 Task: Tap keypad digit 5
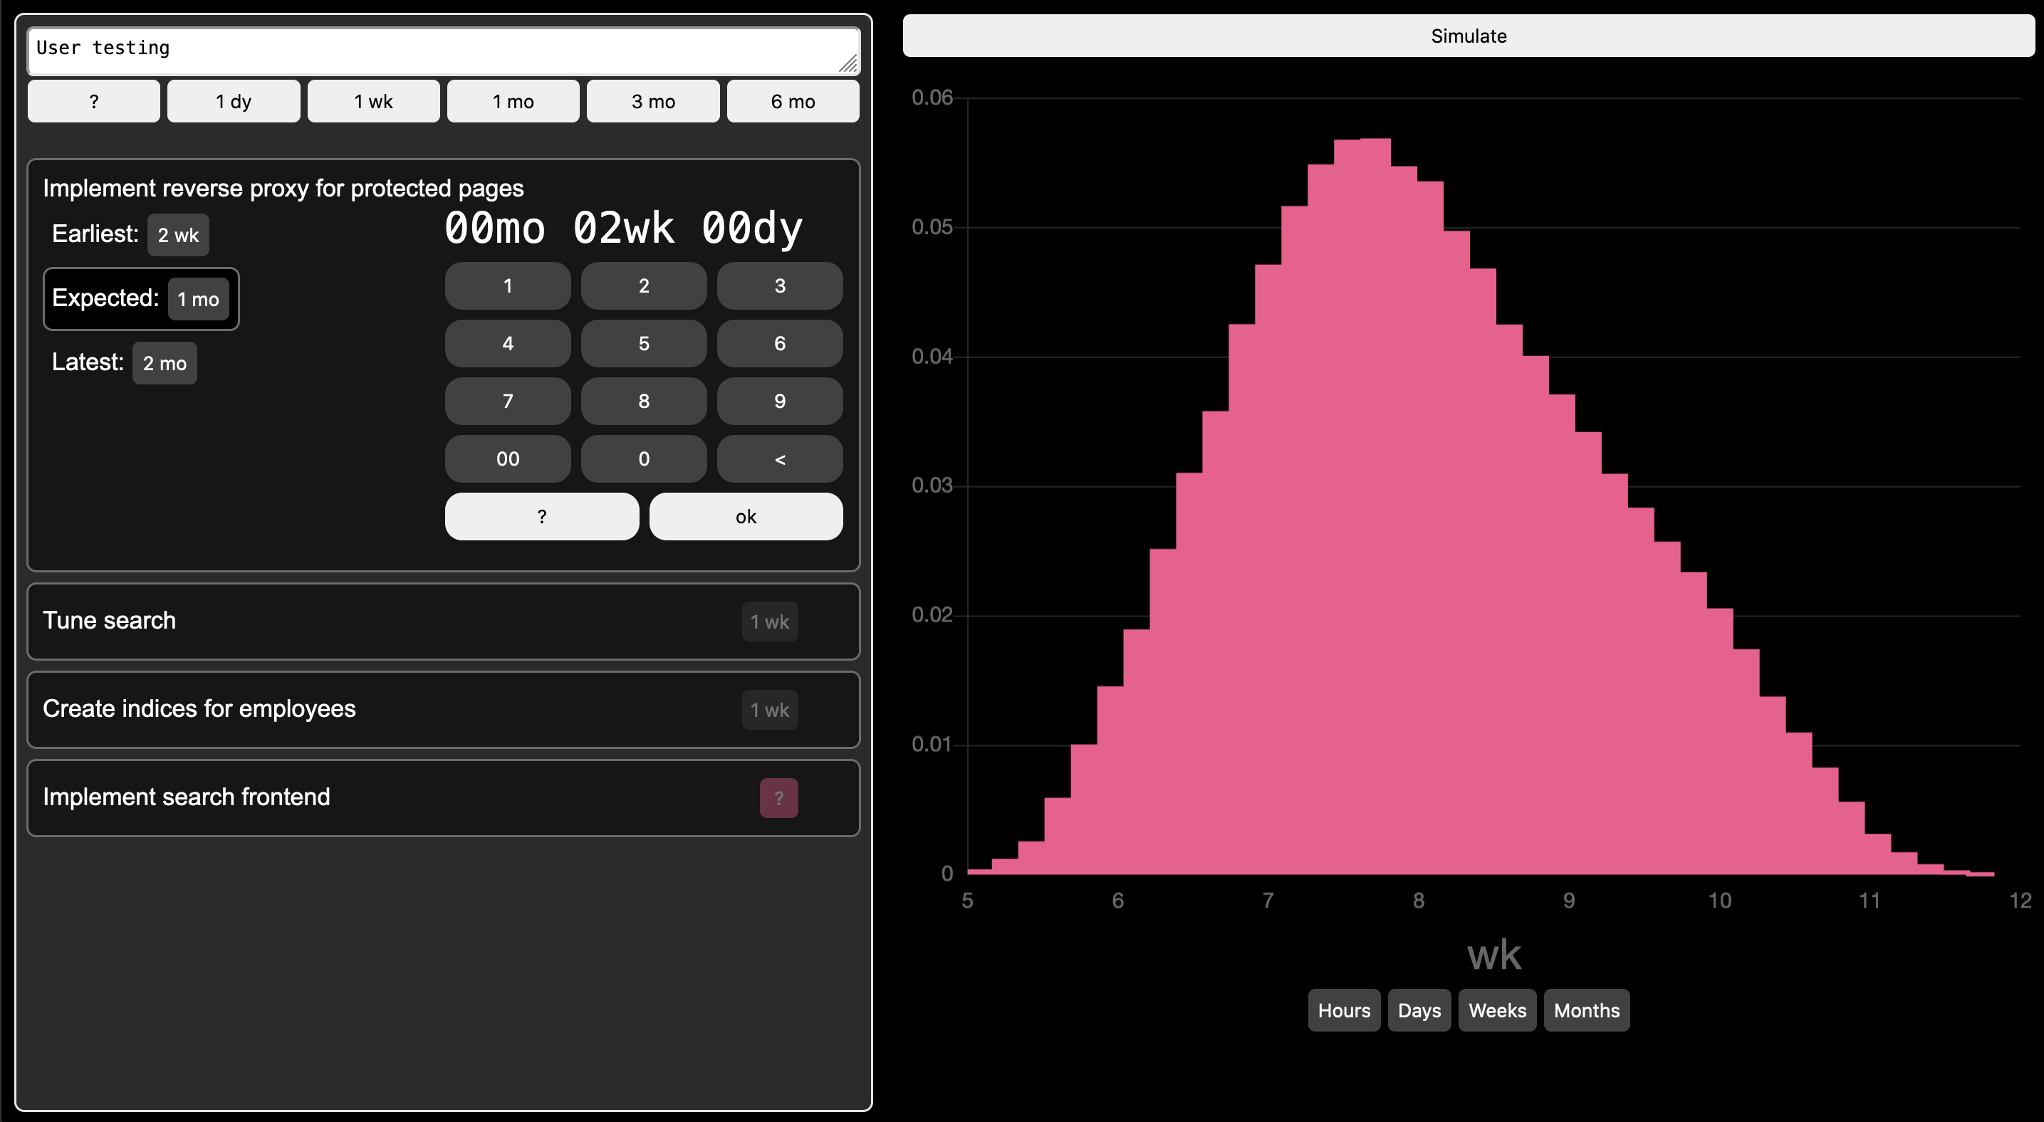point(644,343)
